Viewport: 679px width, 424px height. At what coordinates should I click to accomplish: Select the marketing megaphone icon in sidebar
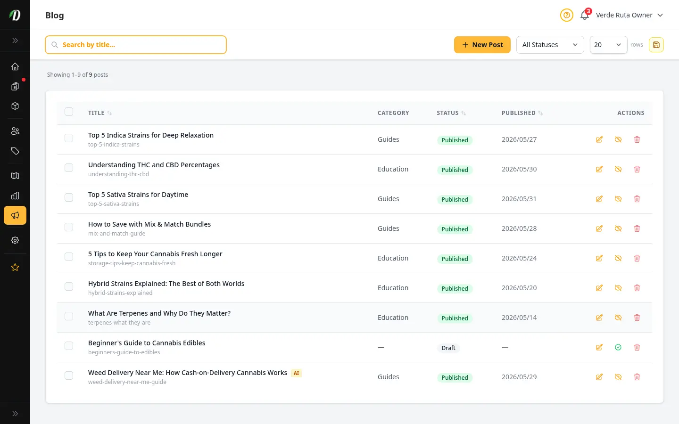pos(15,215)
